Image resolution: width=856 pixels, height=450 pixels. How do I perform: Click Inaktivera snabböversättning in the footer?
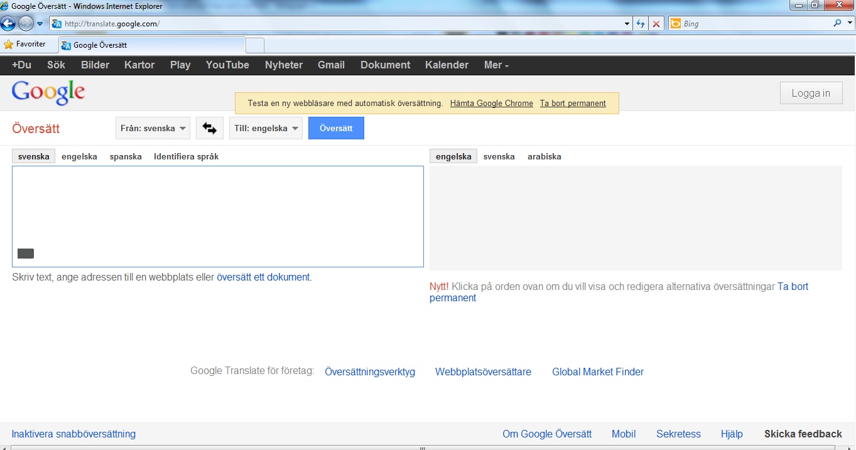(73, 434)
